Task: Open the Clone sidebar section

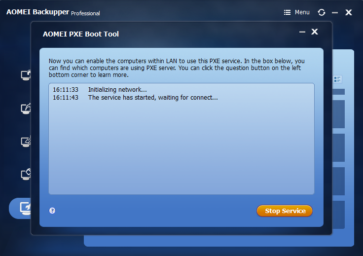Action: pyautogui.click(x=26, y=175)
